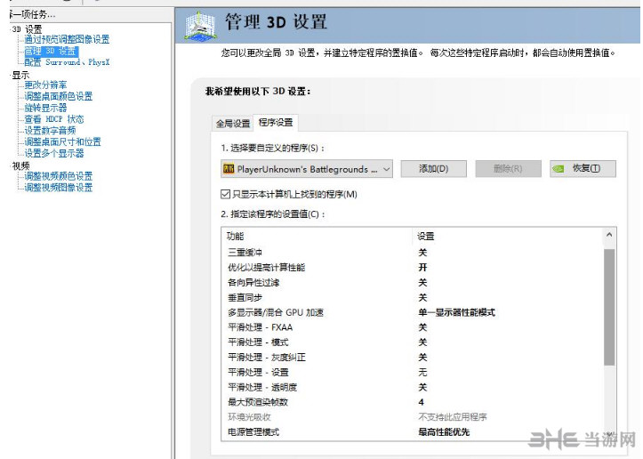Open 调整桌面尺寸和位置 tree item

click(x=63, y=142)
